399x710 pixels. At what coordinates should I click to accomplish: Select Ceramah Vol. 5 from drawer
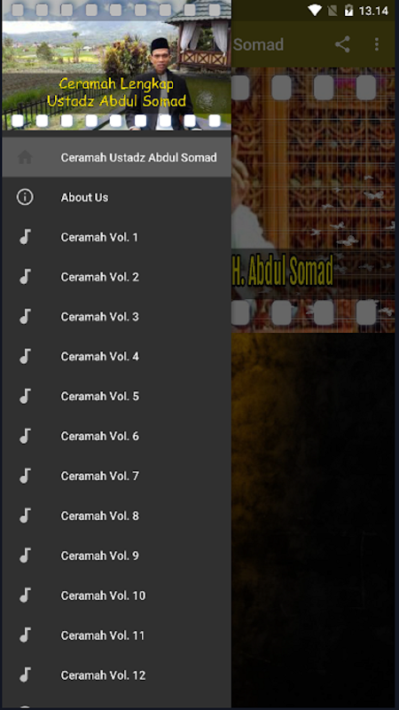pyautogui.click(x=116, y=396)
